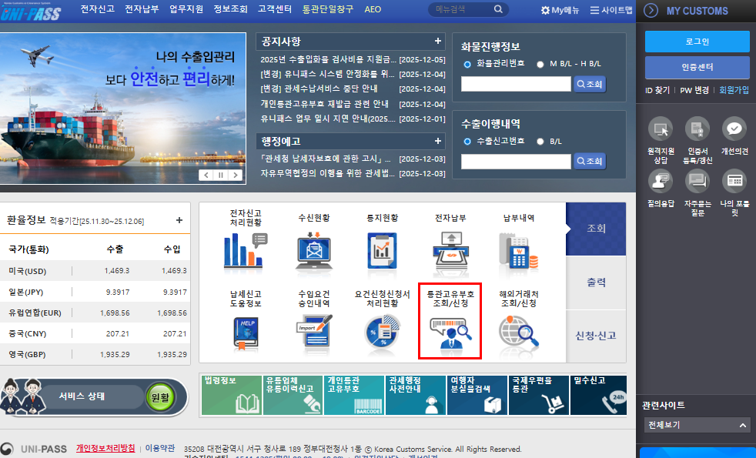Open My메뉴 settings
The width and height of the screenshot is (756, 458).
click(x=560, y=10)
